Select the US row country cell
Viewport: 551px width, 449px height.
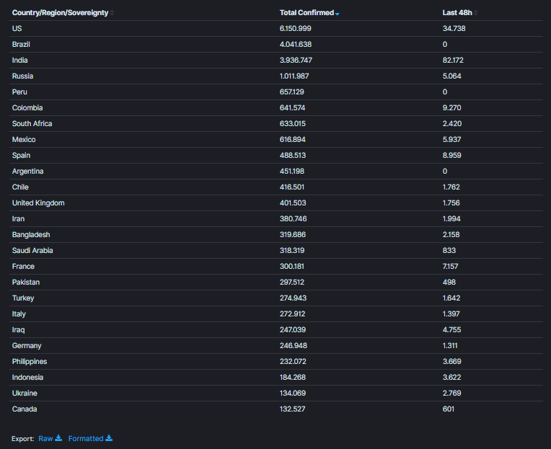coord(17,29)
